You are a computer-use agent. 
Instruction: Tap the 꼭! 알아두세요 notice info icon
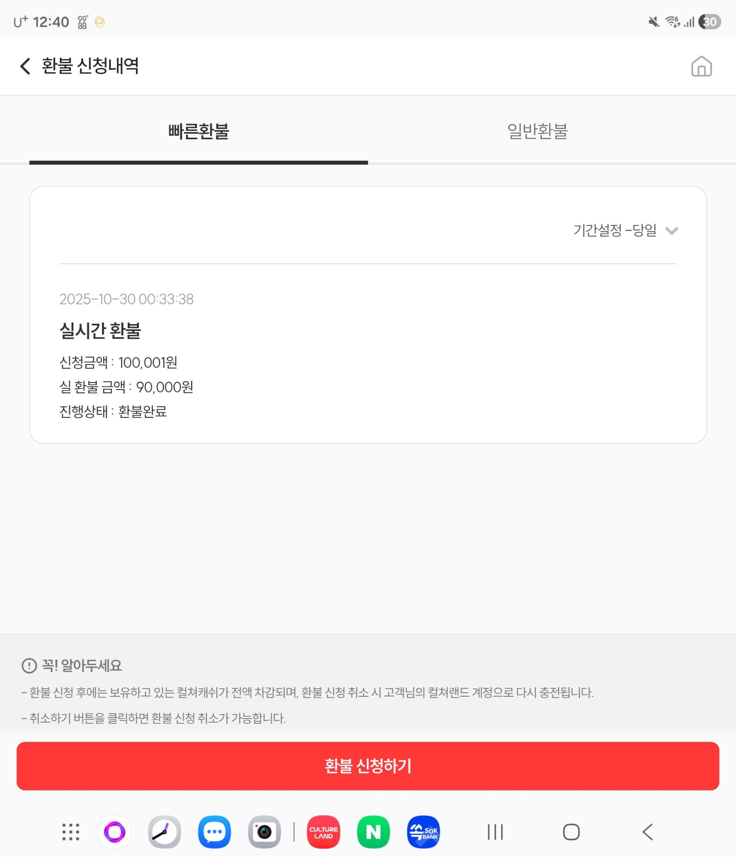pos(29,666)
